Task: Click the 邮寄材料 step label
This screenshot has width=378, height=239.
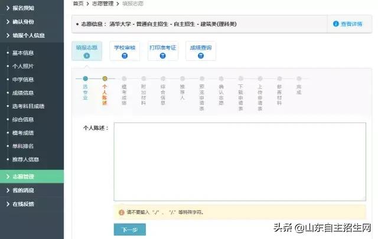Action: click(279, 94)
